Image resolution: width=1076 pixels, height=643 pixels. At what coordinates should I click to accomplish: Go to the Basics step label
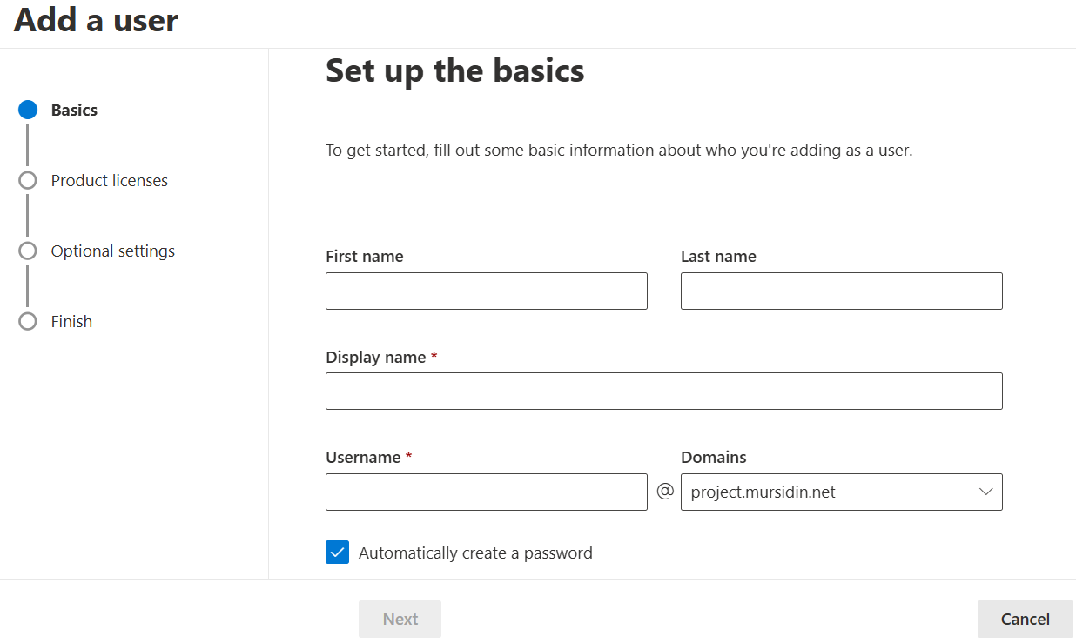coord(74,111)
